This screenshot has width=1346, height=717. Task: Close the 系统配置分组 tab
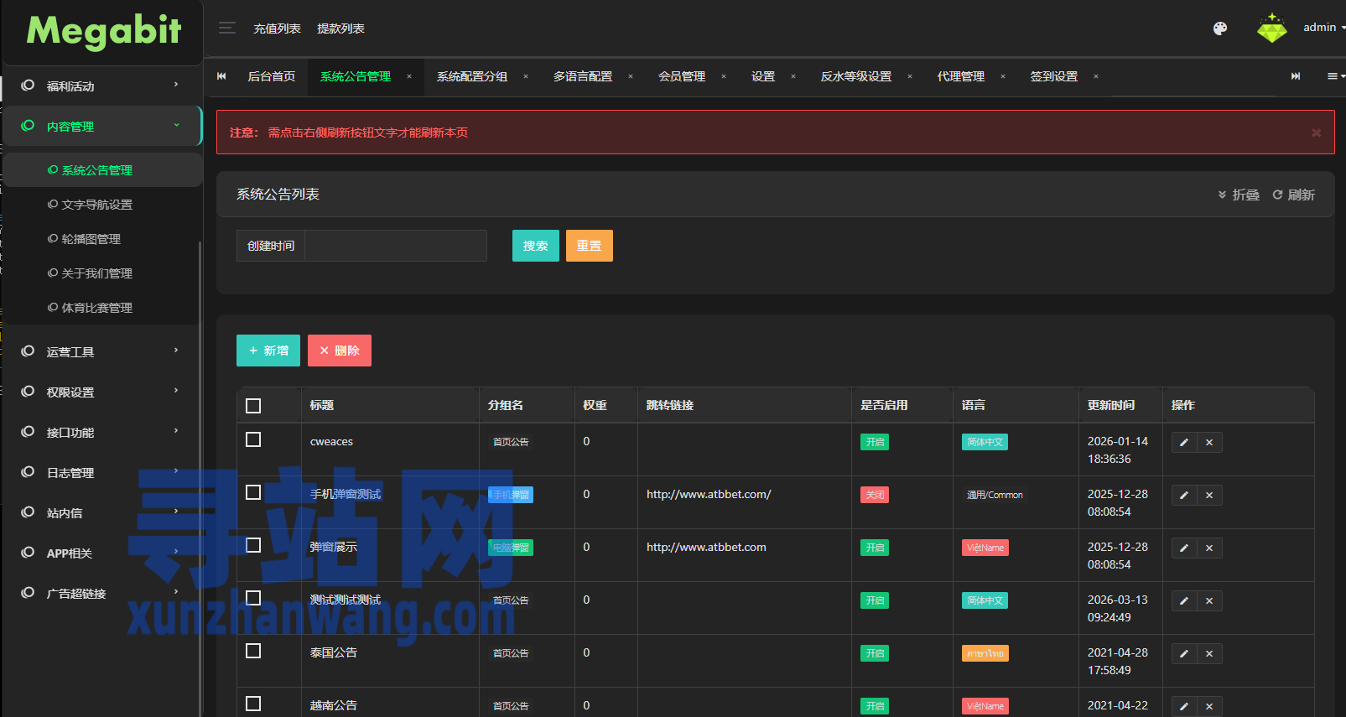click(x=526, y=76)
